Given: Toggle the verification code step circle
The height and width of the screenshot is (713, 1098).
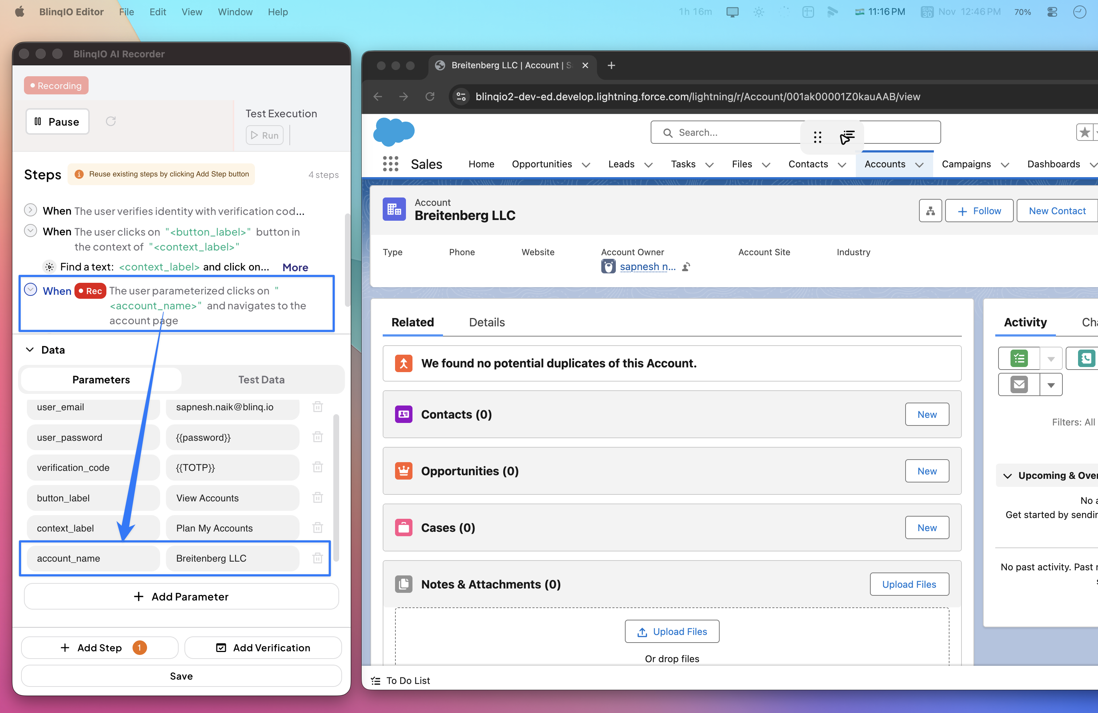Looking at the screenshot, I should [30, 210].
